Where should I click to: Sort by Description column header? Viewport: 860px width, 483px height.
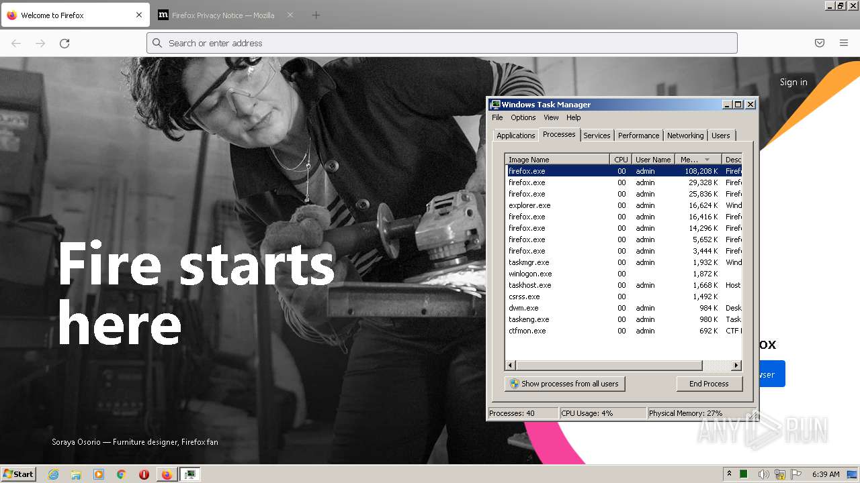(732, 160)
